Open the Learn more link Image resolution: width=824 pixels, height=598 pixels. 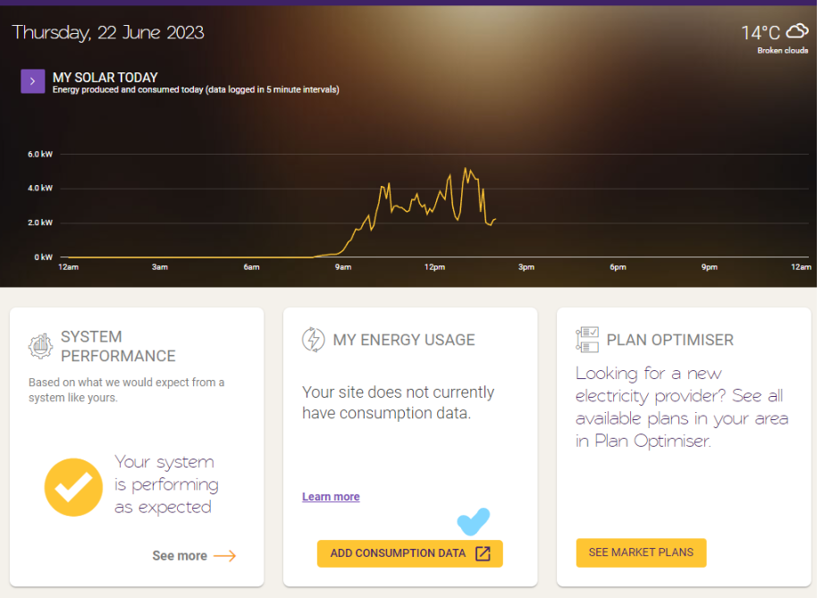331,497
